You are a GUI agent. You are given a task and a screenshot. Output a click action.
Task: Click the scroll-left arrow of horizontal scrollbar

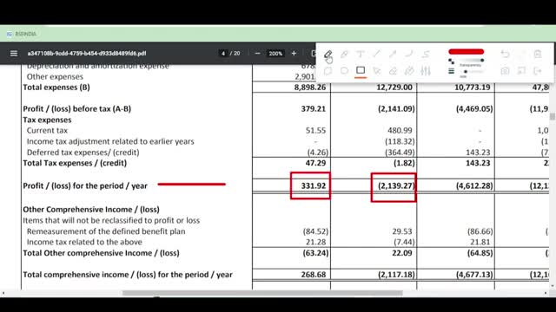point(3,293)
